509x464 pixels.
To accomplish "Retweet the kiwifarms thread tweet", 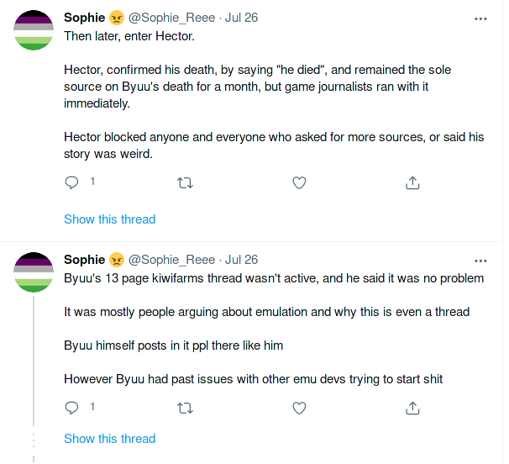I will click(x=185, y=409).
